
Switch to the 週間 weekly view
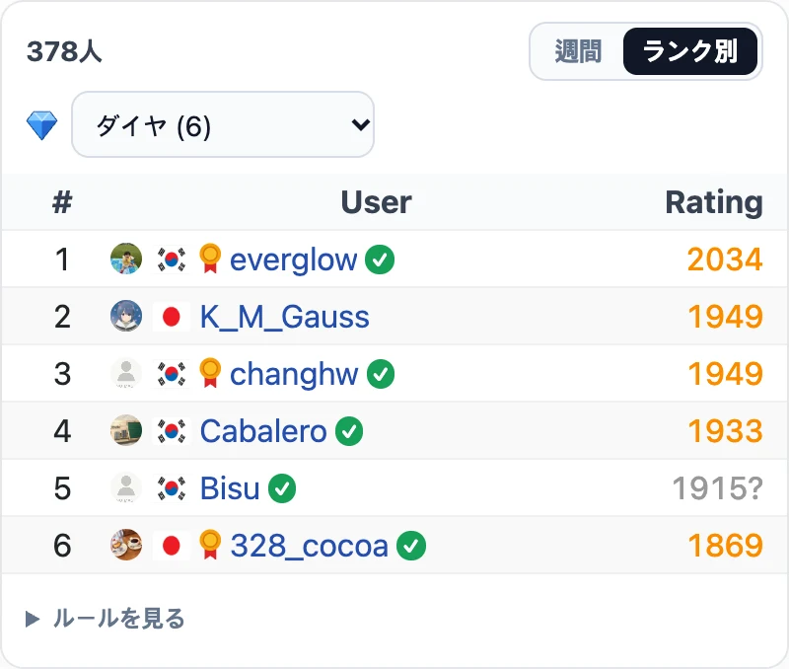coord(578,51)
